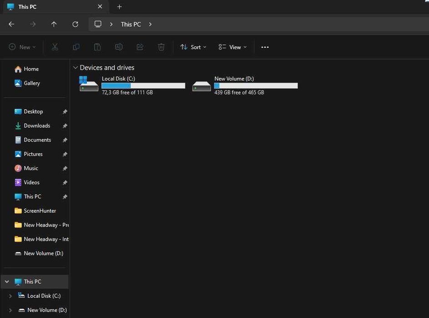Select the This PC tab
This screenshot has height=318, width=429.
pos(56,6)
